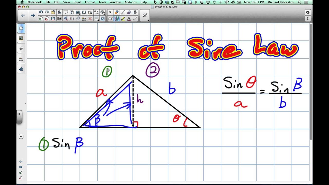Open the Notebook application menu

(35, 2)
